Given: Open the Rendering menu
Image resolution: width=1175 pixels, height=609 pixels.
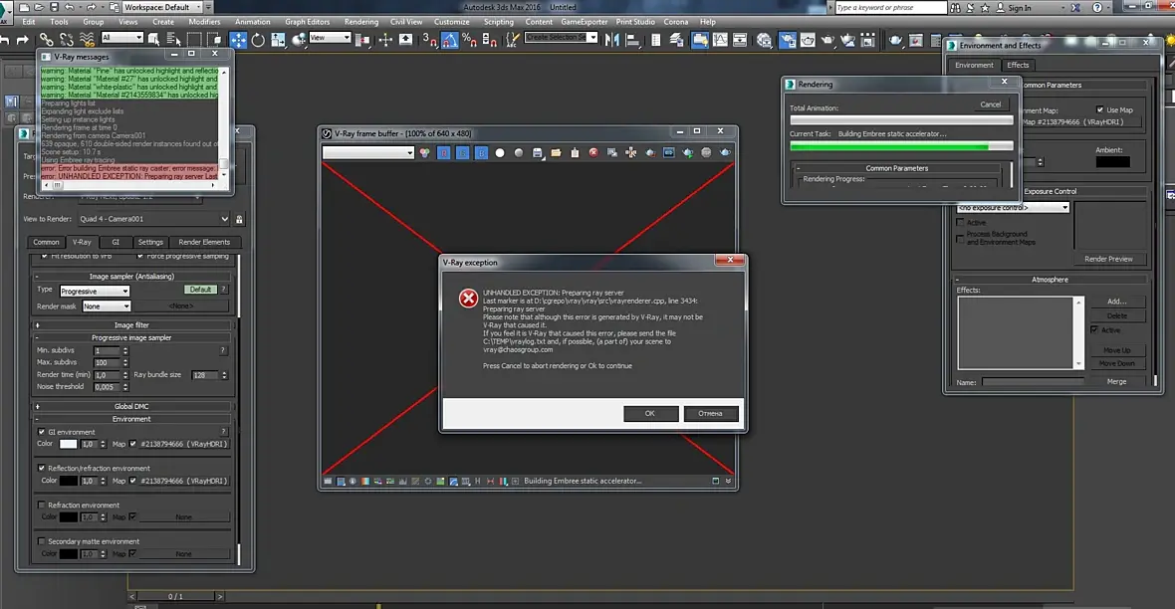Looking at the screenshot, I should pos(360,21).
